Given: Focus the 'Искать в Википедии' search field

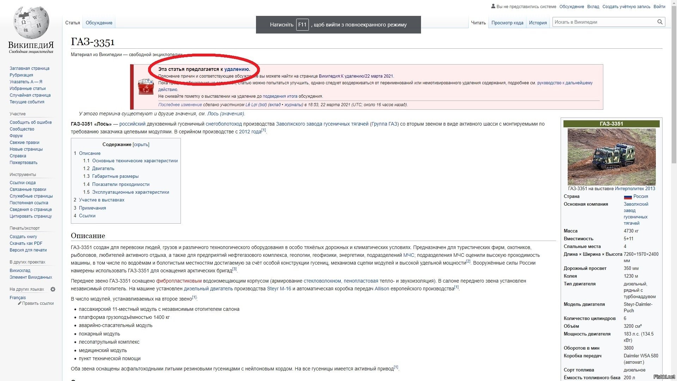Looking at the screenshot, I should coord(605,22).
